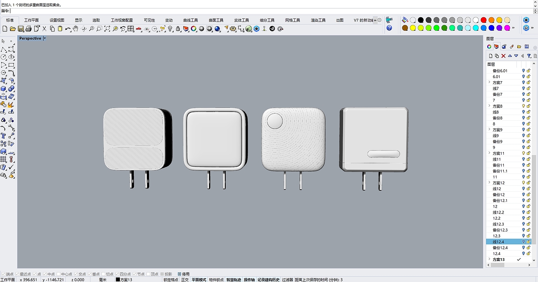Toggle visibility bulb of layer 方案8
The height and width of the screenshot is (282, 538).
523,106
